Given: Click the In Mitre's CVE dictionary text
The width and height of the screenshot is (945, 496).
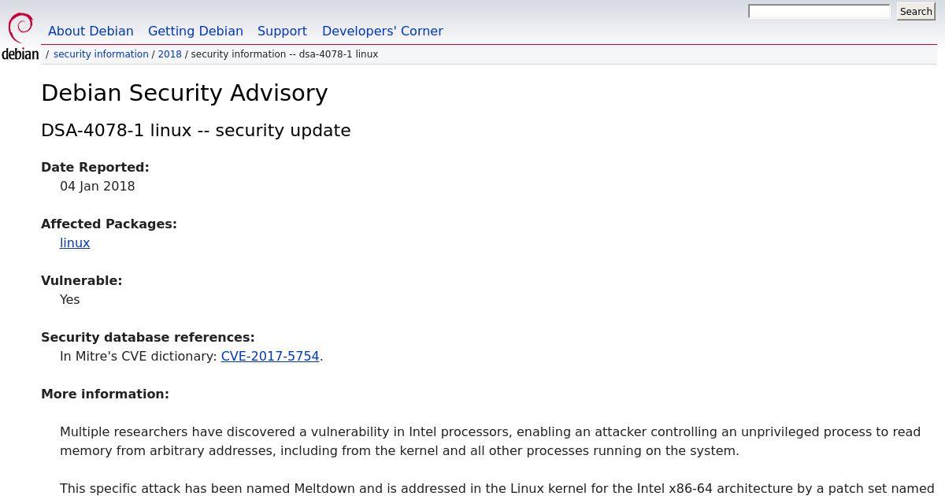Looking at the screenshot, I should (139, 357).
